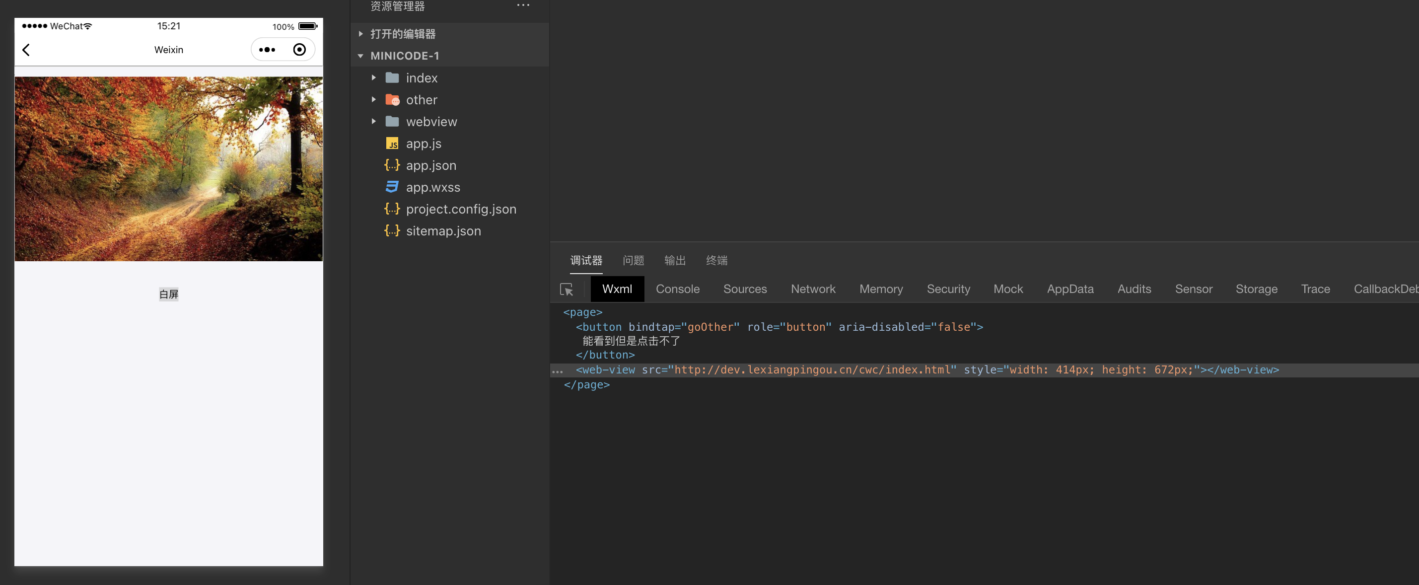
Task: Open the mini program three-dot menu
Action: [x=267, y=50]
